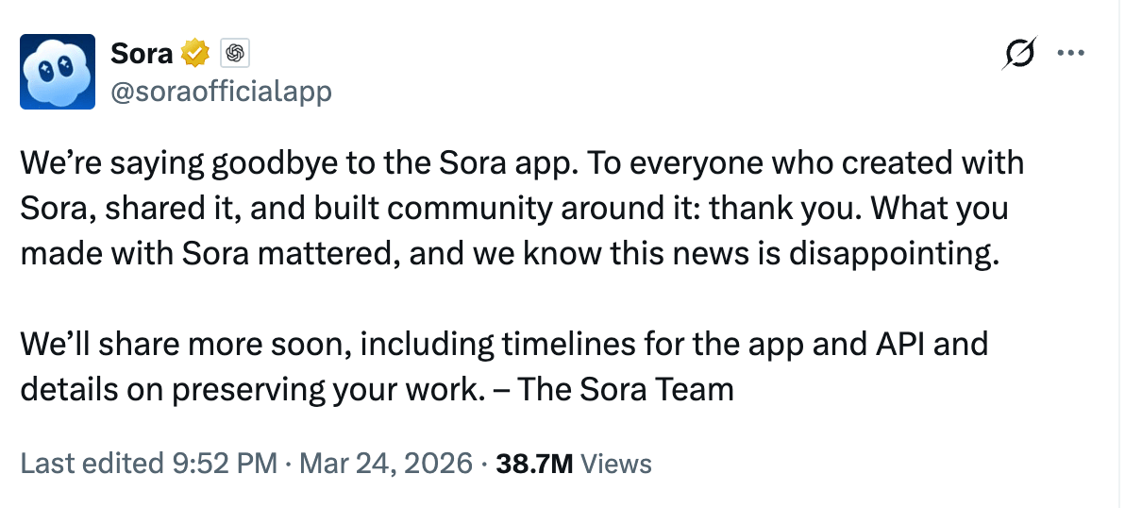Click the Mar 24, 2026 date
The image size is (1125, 508).
(386, 464)
